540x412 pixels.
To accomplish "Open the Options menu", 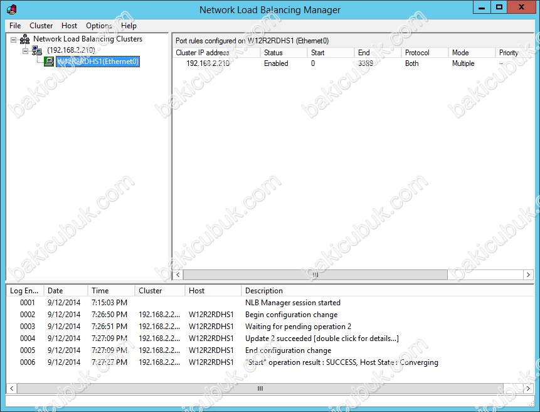I will click(99, 26).
